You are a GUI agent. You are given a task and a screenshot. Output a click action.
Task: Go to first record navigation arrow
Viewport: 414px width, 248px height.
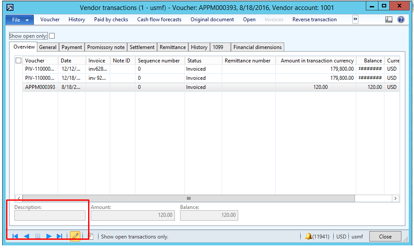15,236
